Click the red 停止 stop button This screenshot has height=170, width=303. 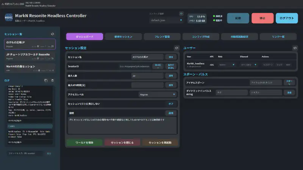(x=262, y=18)
